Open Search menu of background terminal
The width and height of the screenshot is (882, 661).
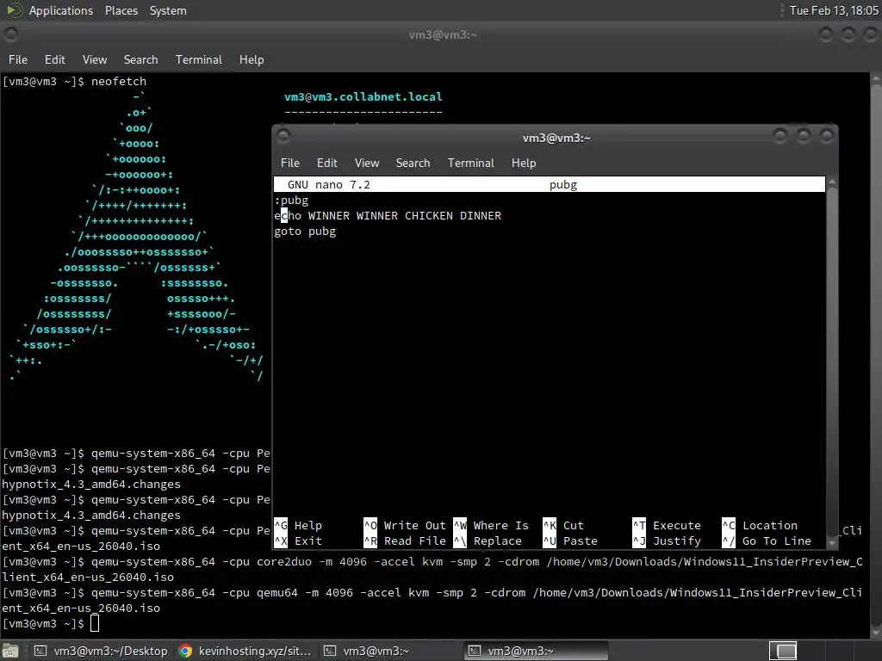pos(140,59)
